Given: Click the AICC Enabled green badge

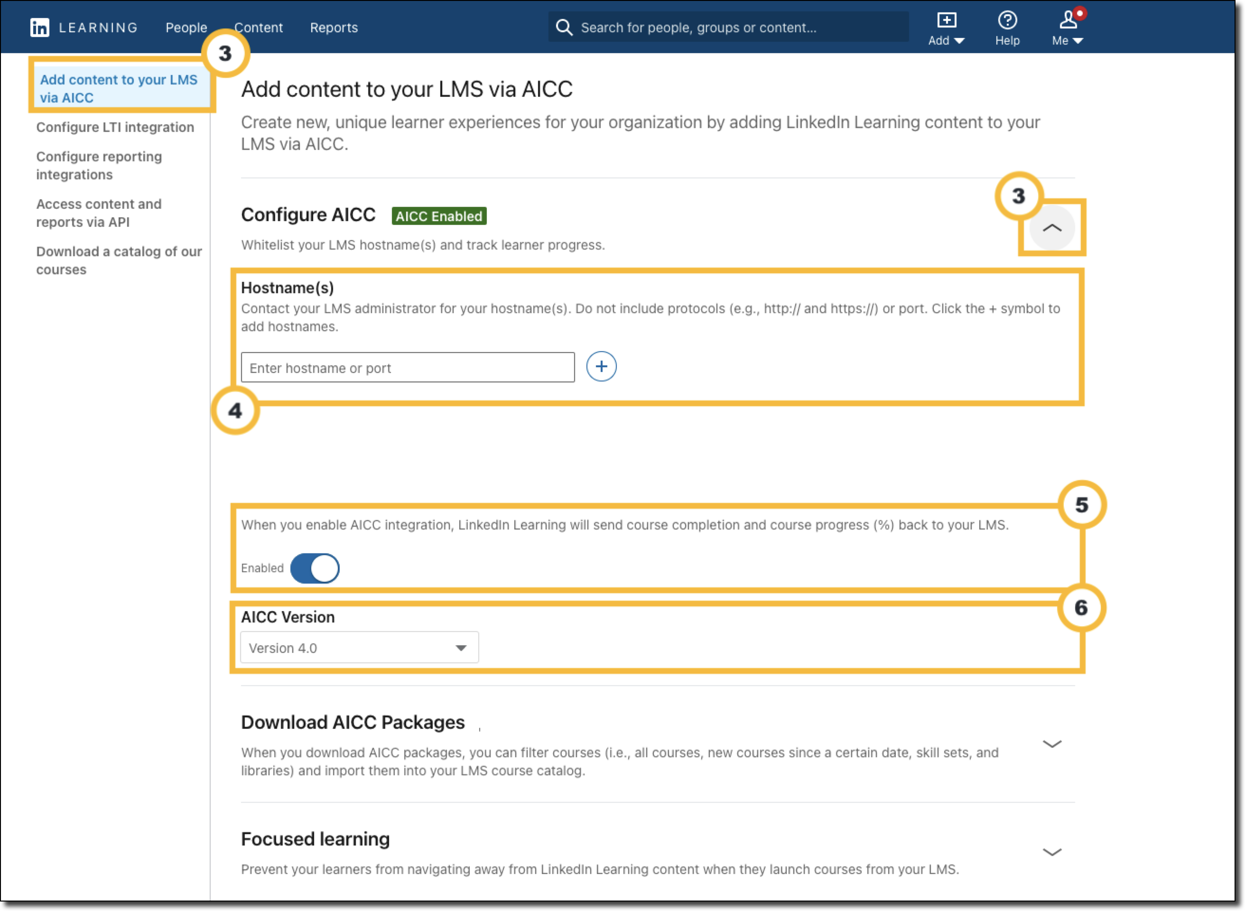Looking at the screenshot, I should click(x=439, y=216).
